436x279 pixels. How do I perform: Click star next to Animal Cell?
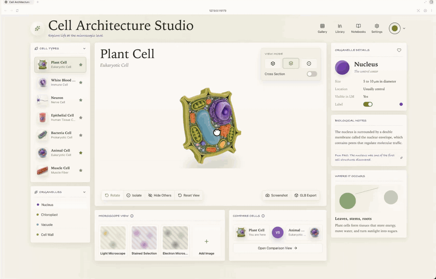(x=80, y=153)
